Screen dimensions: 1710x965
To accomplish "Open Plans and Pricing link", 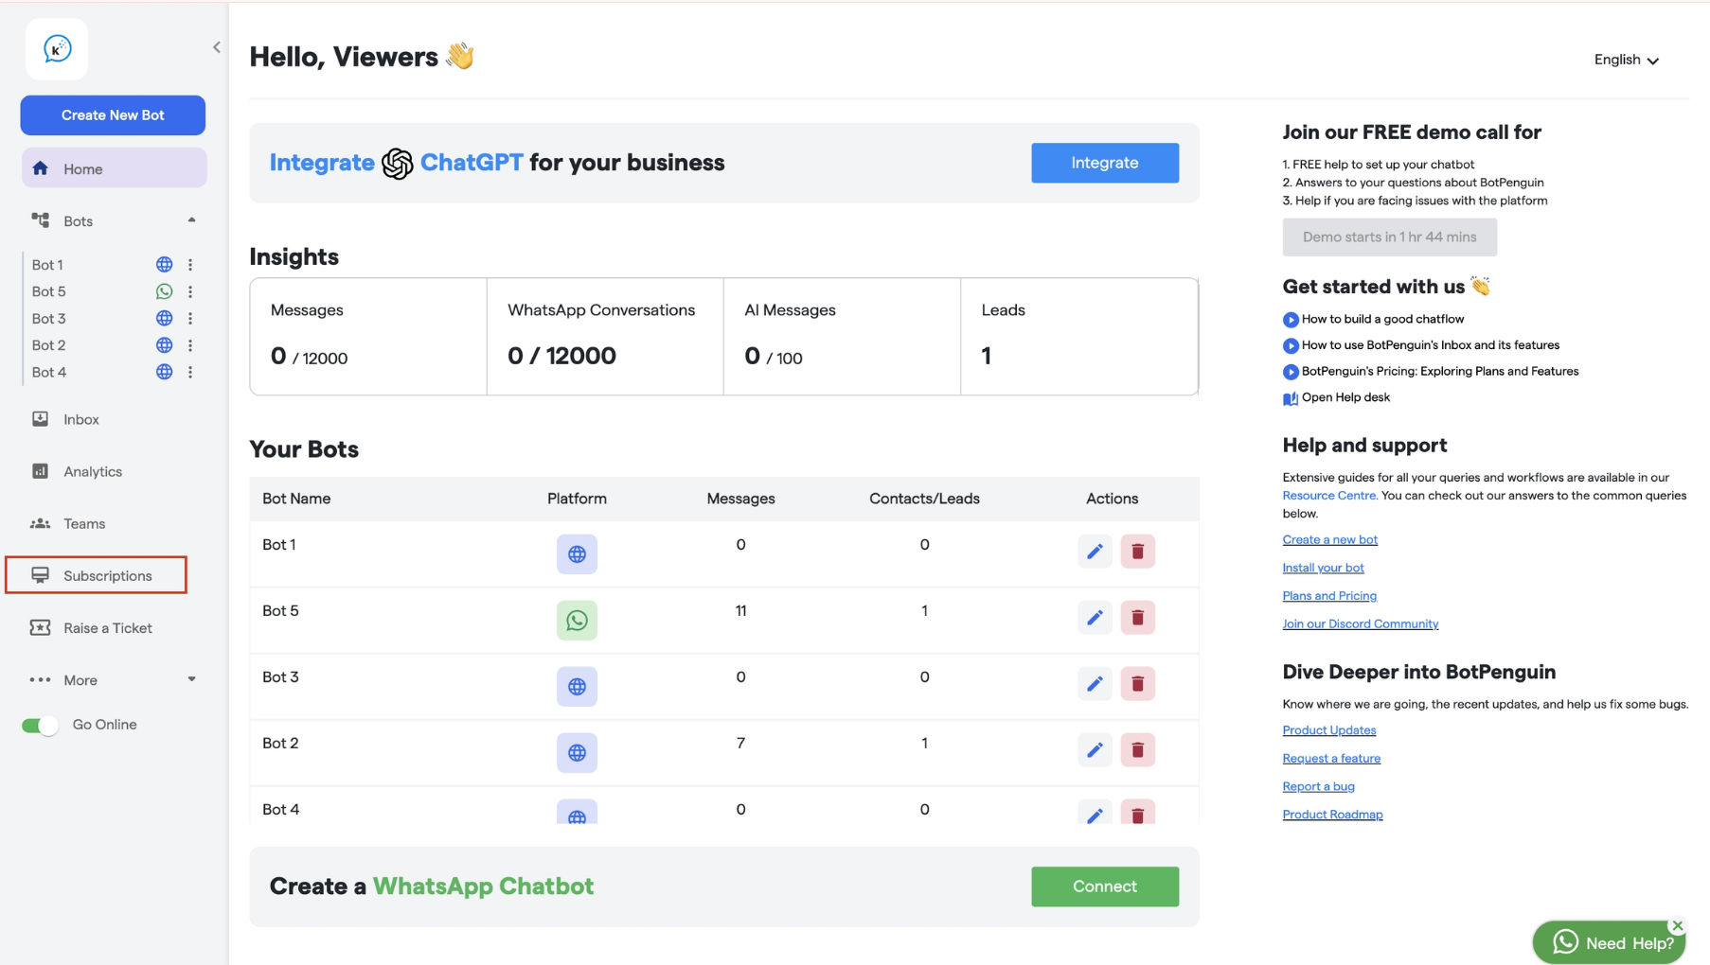I will [x=1328, y=596].
